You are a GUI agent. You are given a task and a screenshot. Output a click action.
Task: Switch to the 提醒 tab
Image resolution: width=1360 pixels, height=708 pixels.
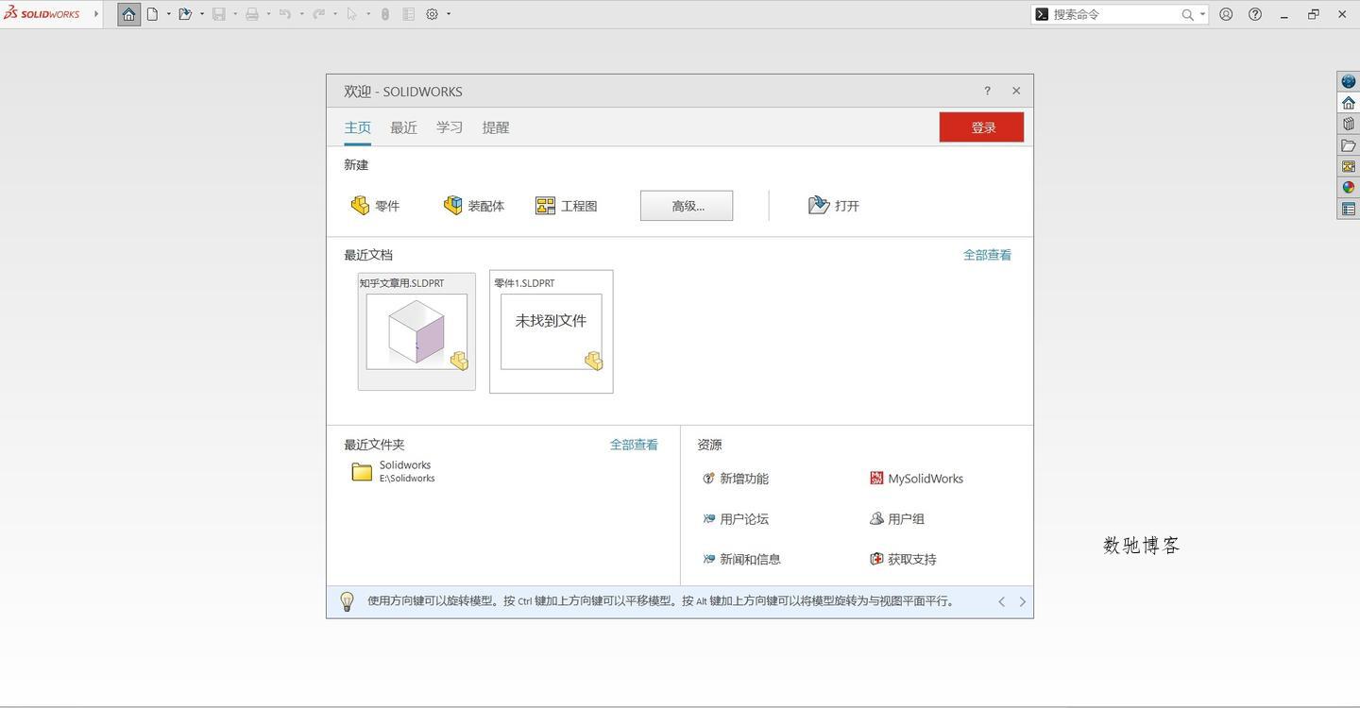point(496,127)
